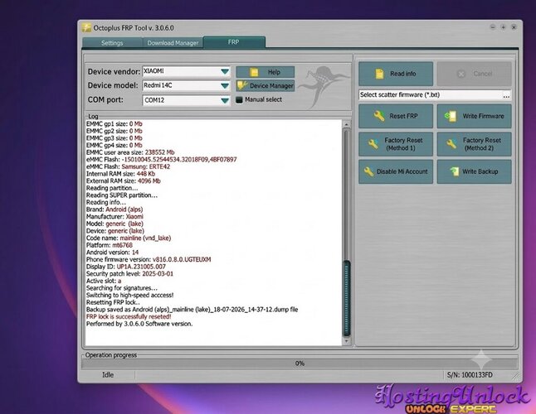536x414 pixels.
Task: Click the Operation progress bar
Action: pos(300,363)
